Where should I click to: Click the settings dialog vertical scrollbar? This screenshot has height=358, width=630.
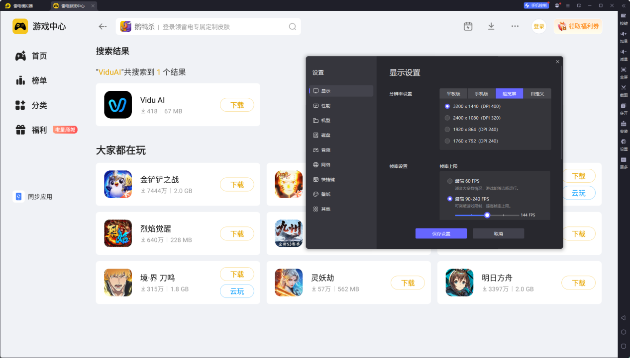coord(561,113)
